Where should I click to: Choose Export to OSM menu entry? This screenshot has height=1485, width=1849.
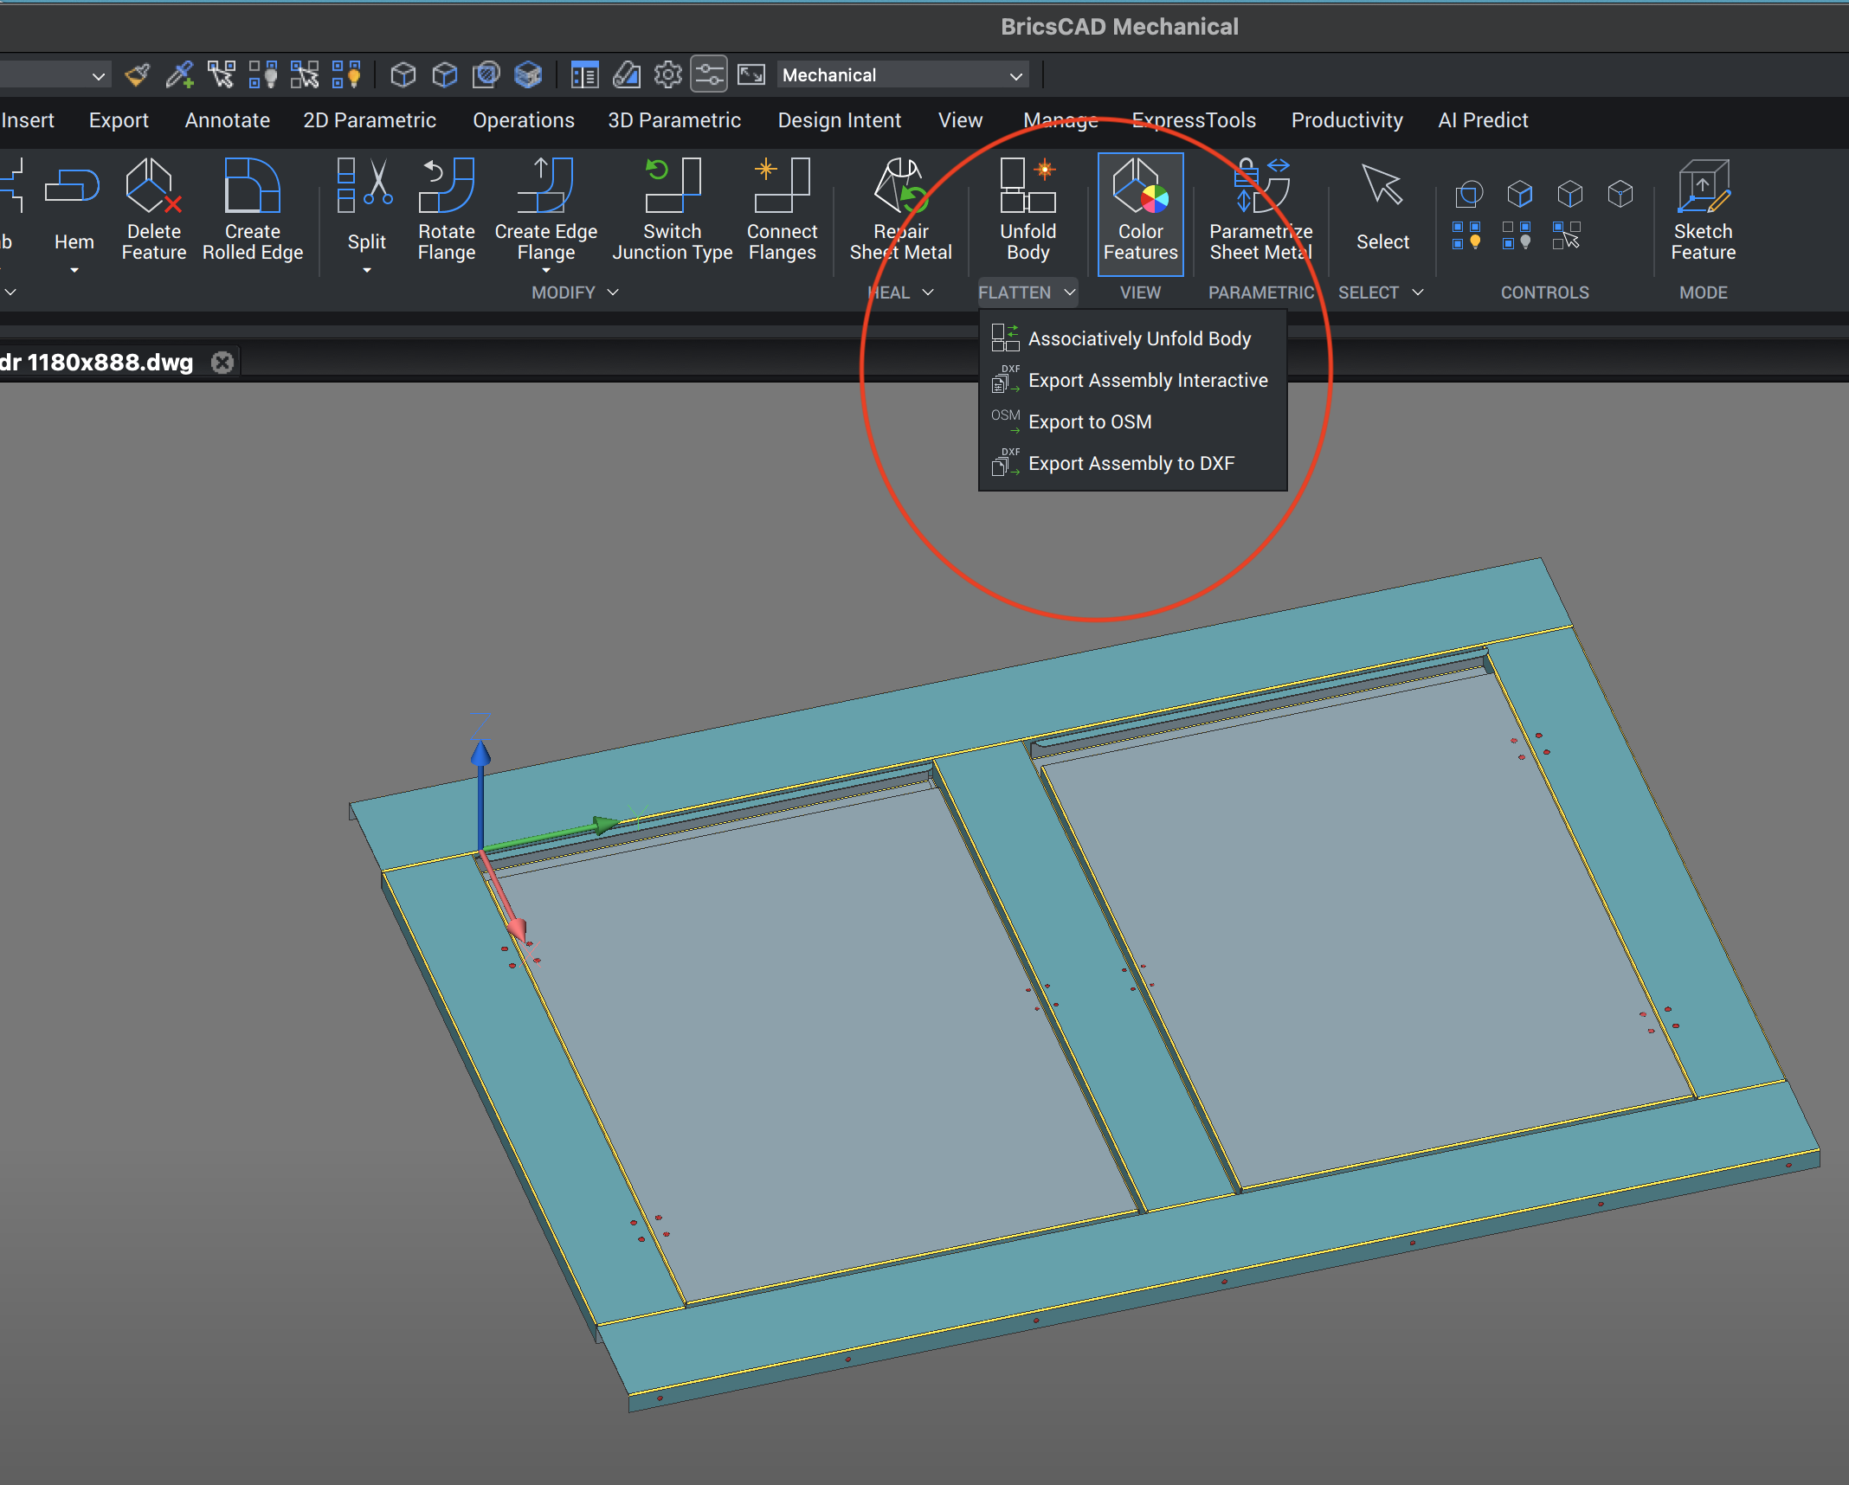pyautogui.click(x=1090, y=422)
